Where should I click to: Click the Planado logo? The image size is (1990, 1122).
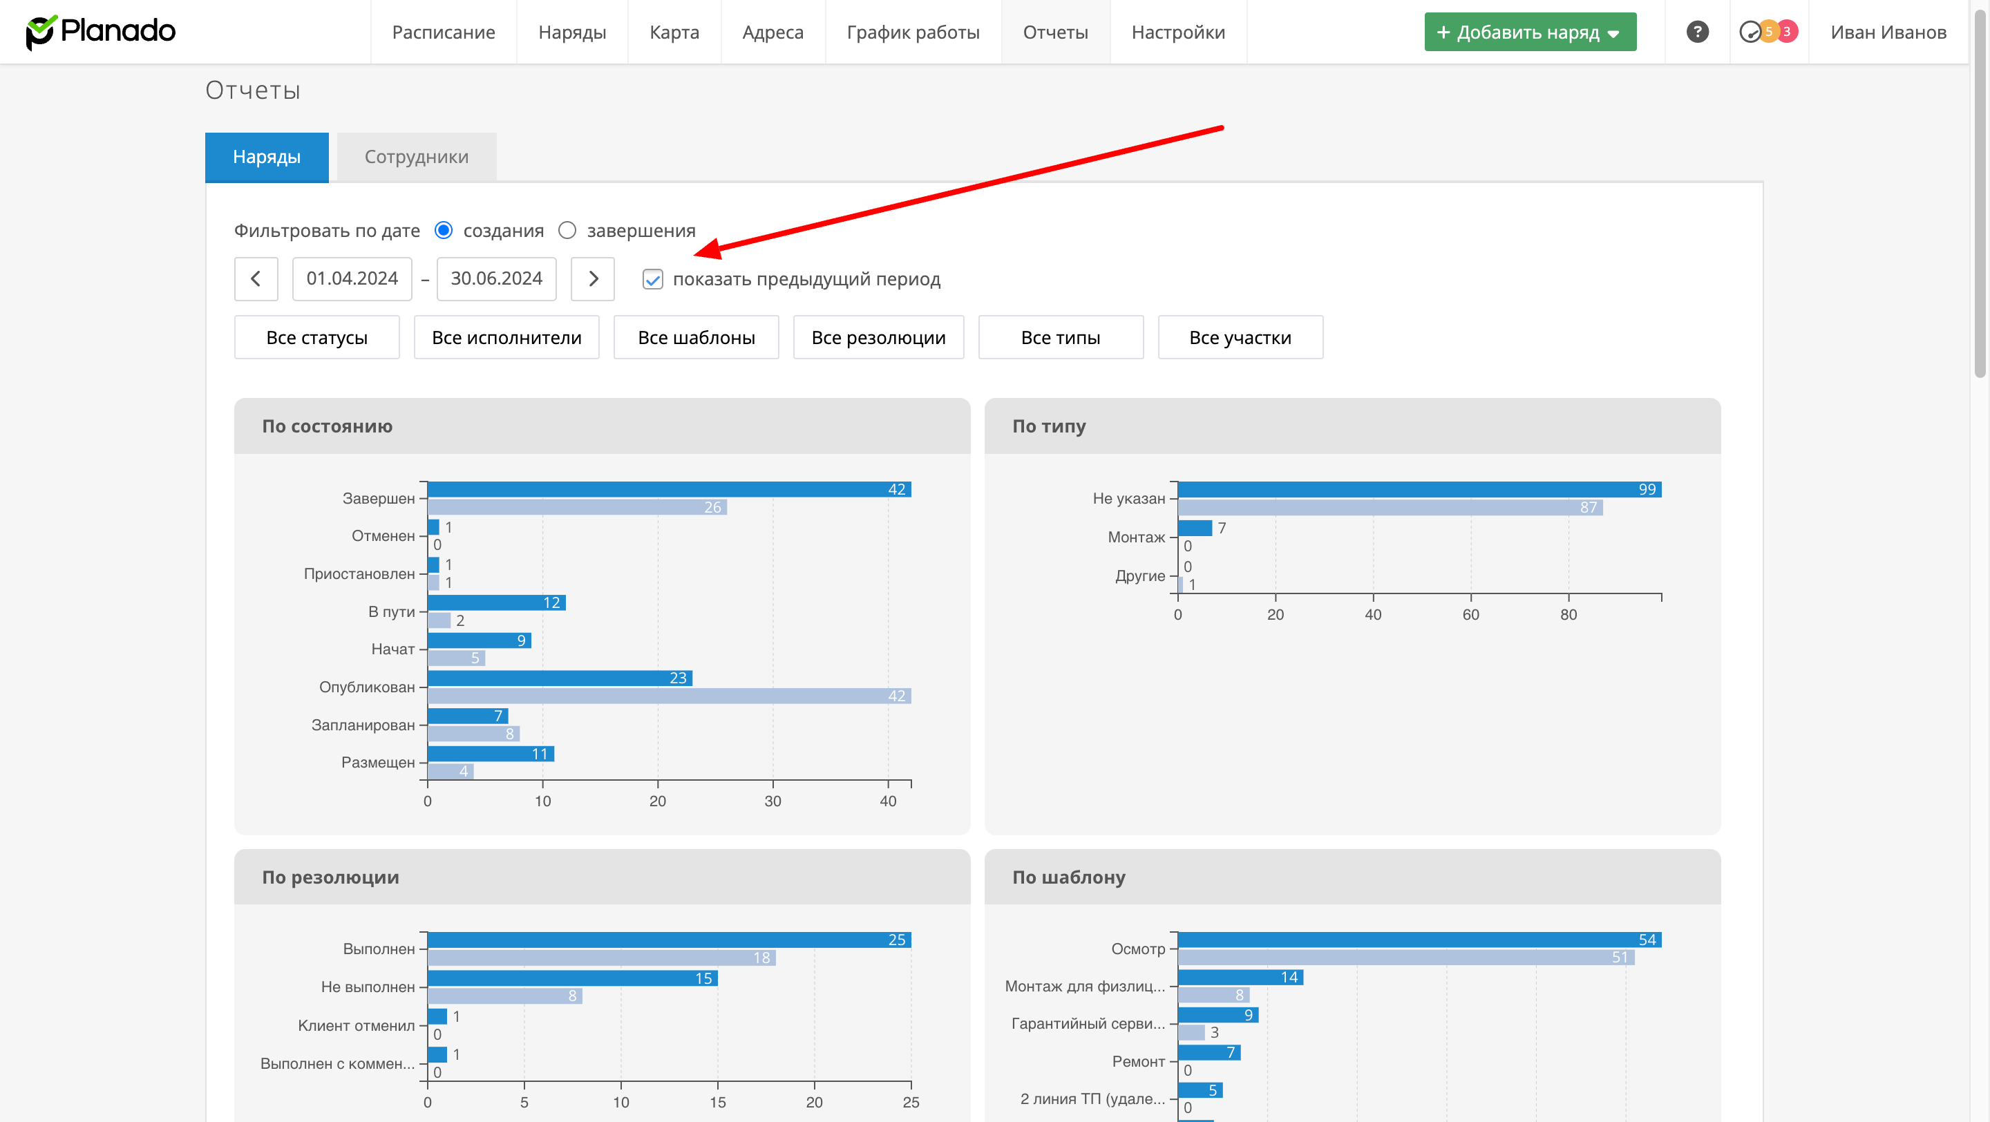[x=101, y=32]
